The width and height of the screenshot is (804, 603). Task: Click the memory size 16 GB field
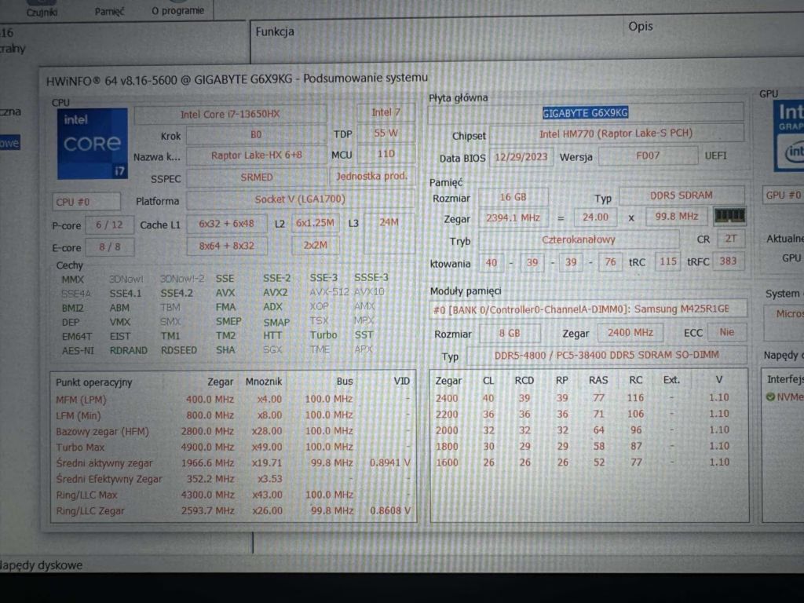[x=513, y=197]
